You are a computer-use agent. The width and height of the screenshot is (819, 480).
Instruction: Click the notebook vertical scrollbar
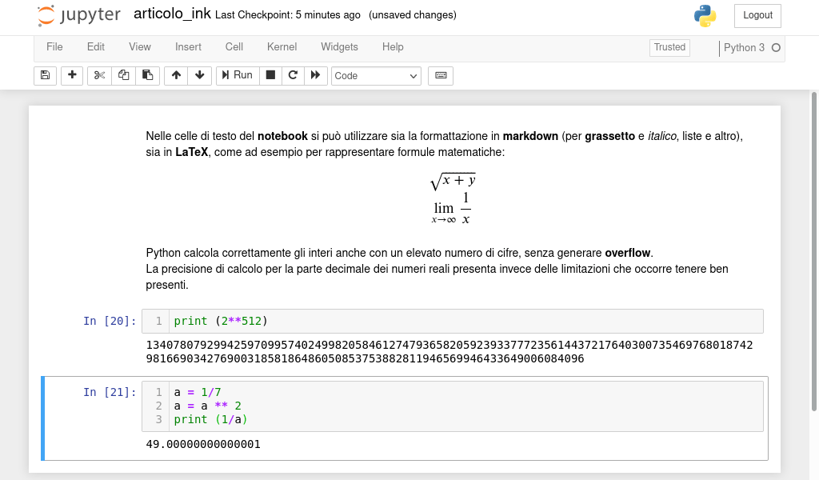[813, 251]
